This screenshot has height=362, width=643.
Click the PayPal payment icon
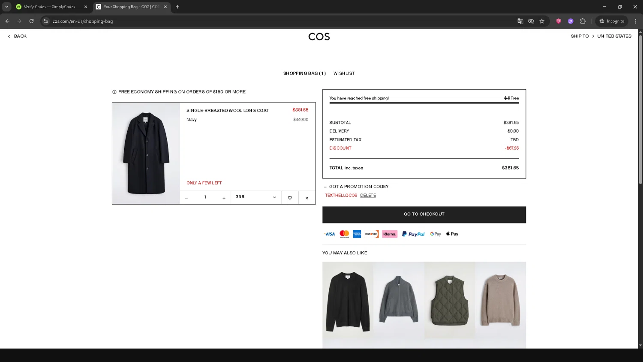413,234
